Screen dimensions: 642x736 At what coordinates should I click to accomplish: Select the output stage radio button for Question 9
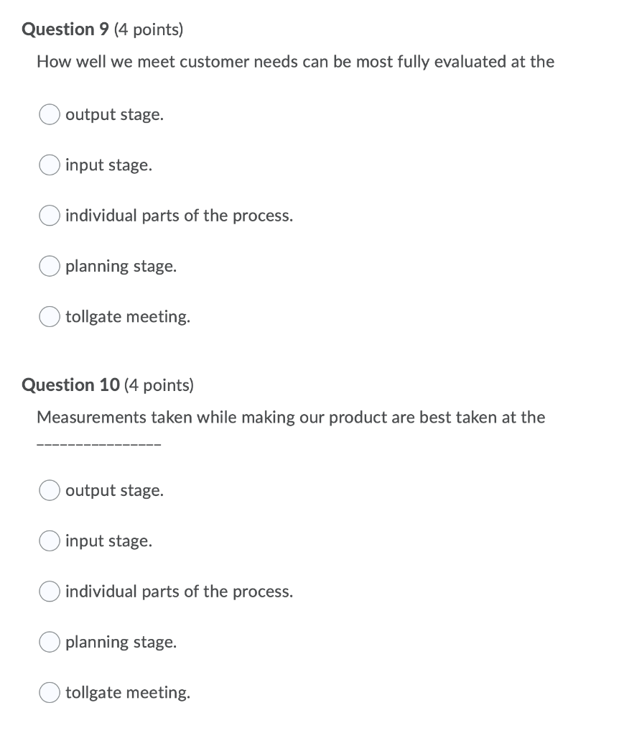[x=49, y=114]
